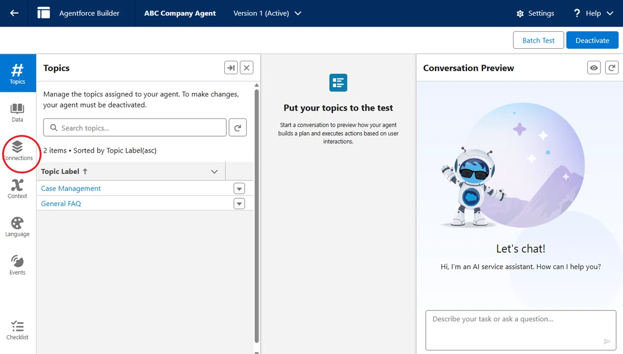
Task: Go back using the header arrow
Action: click(14, 13)
